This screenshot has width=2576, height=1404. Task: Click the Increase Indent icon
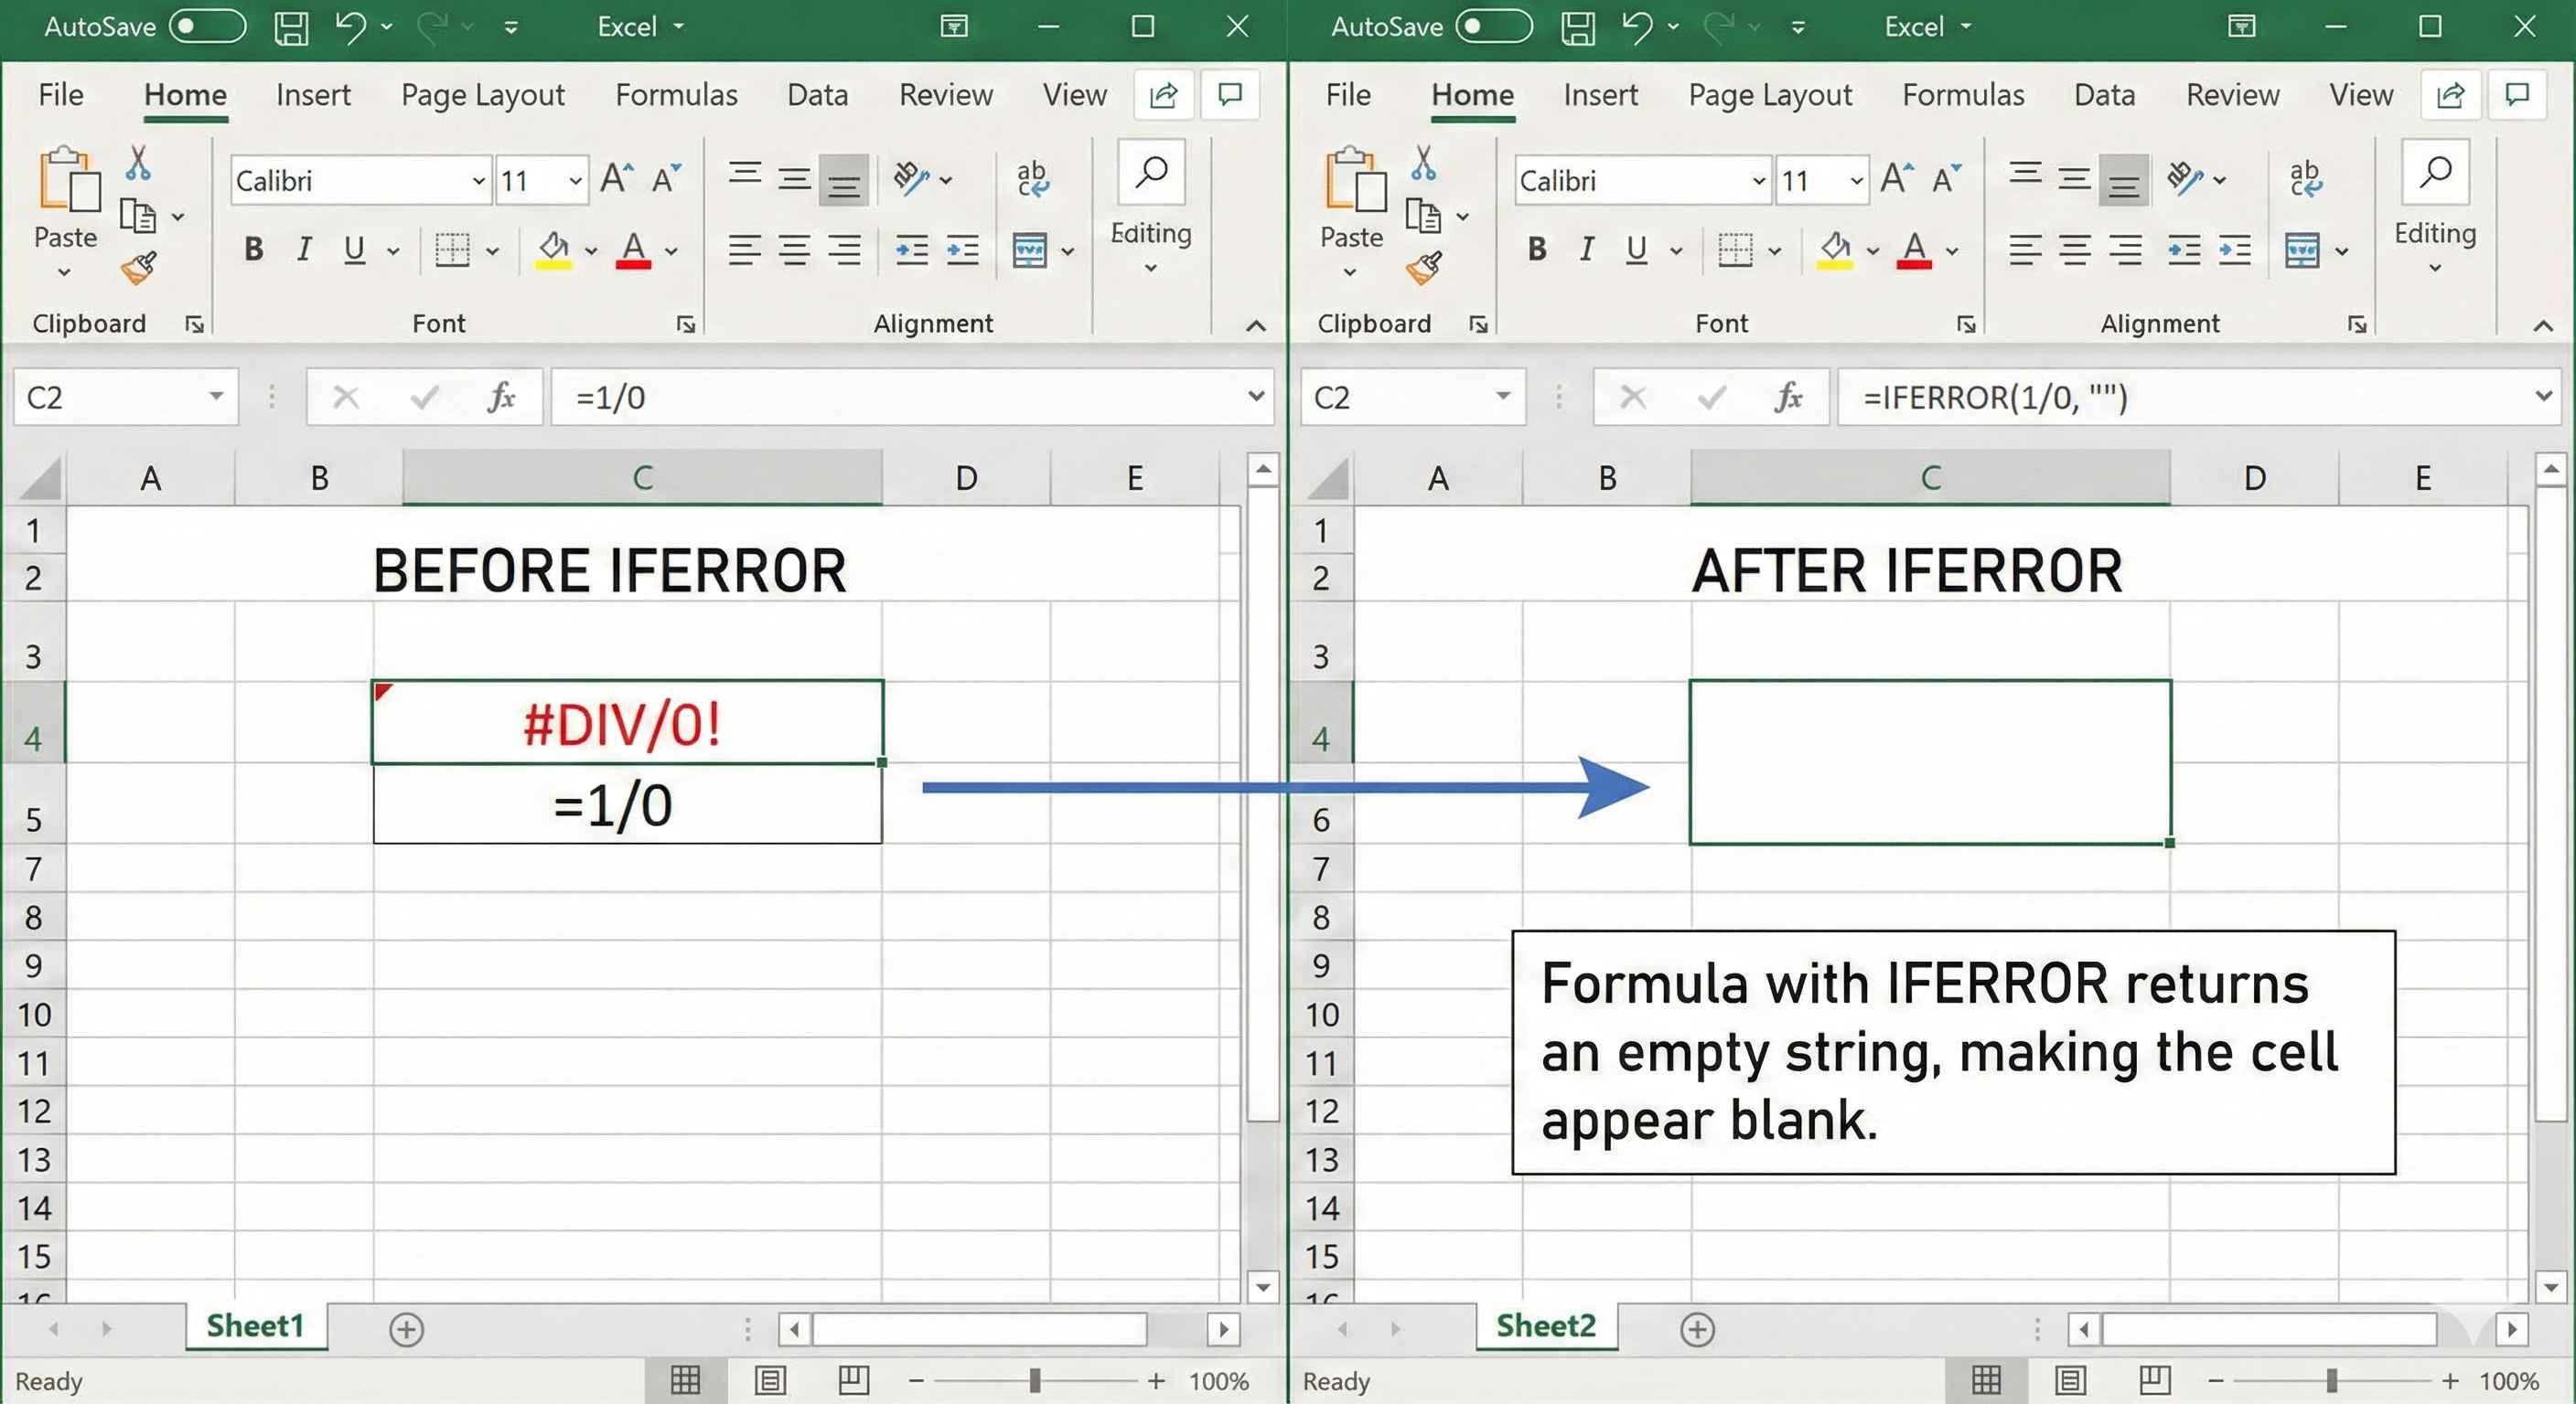point(961,250)
